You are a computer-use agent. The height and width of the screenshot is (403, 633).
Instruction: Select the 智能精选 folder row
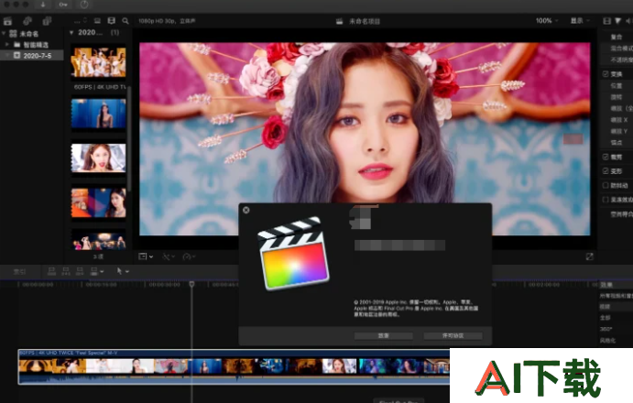coord(32,44)
